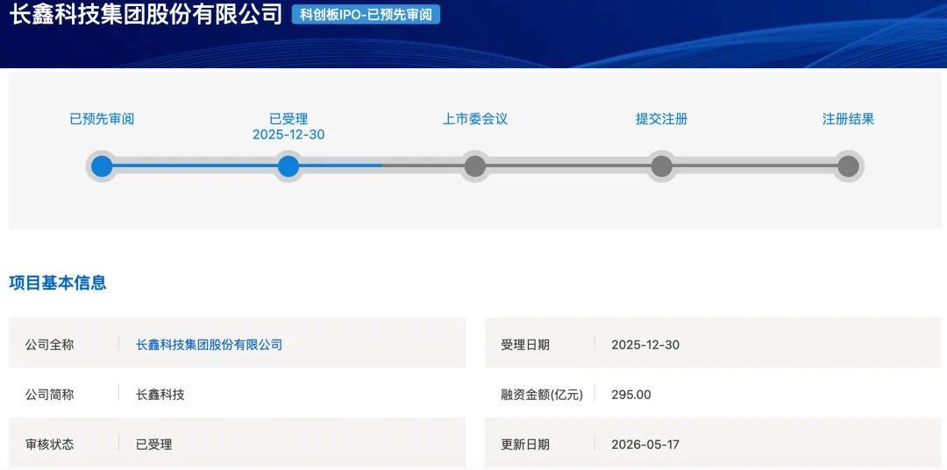Select the 上市委会议 stage label
947x470 pixels.
474,119
